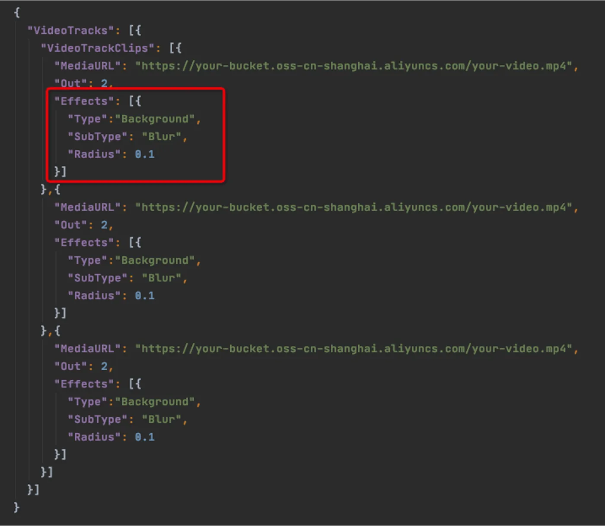Click the "Out" key in the first clip

click(x=70, y=83)
